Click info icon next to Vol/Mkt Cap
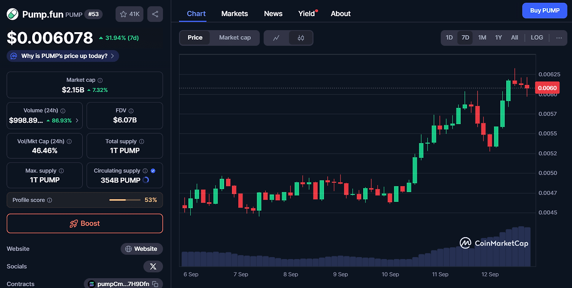This screenshot has height=288, width=572. (69, 141)
